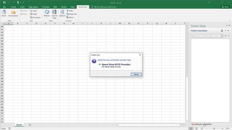Open the Smart View panel options arrow
Screen dimensions: 232x130
point(227,26)
